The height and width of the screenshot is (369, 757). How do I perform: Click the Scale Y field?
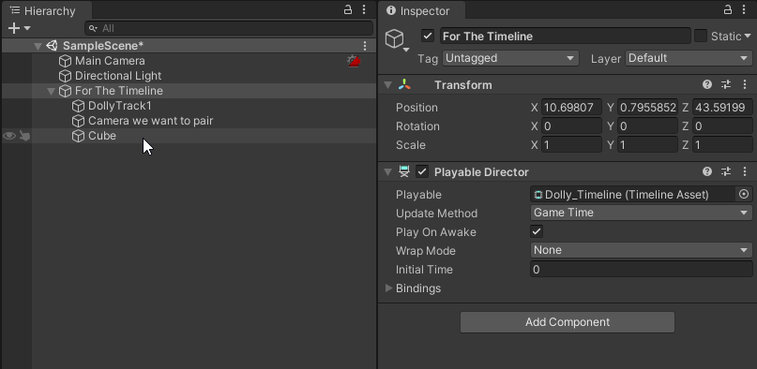647,144
